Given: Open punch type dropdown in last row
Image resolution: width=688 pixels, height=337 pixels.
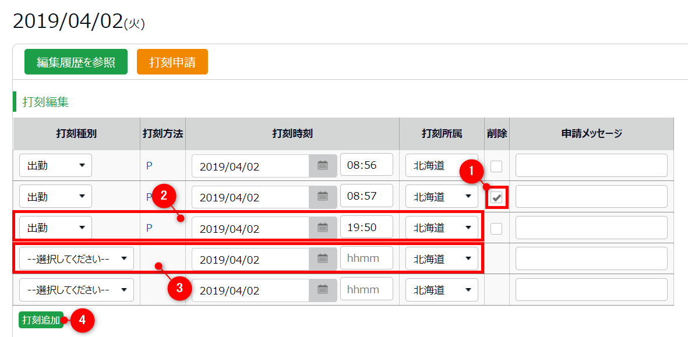Looking at the screenshot, I should tap(76, 289).
